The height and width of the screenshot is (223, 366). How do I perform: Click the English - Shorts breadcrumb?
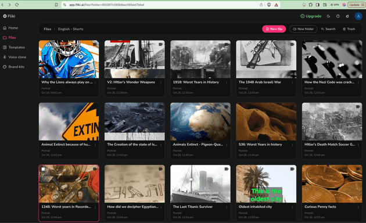(x=70, y=29)
